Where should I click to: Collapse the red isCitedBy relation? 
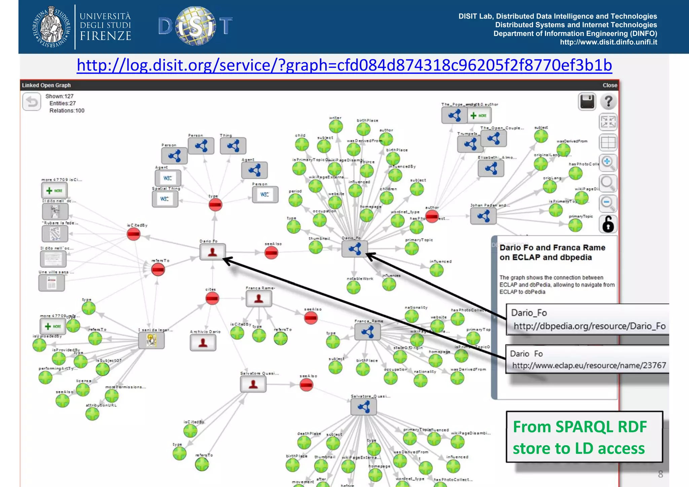pos(134,234)
